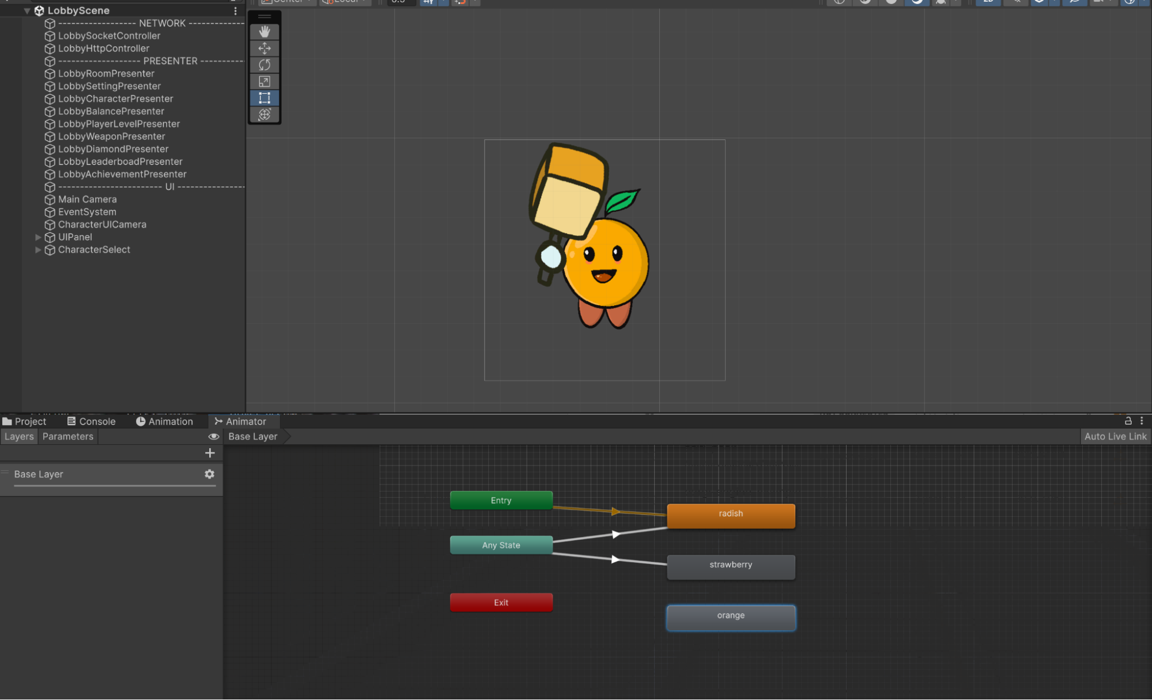
Task: Select the orange state node
Action: pyautogui.click(x=731, y=618)
